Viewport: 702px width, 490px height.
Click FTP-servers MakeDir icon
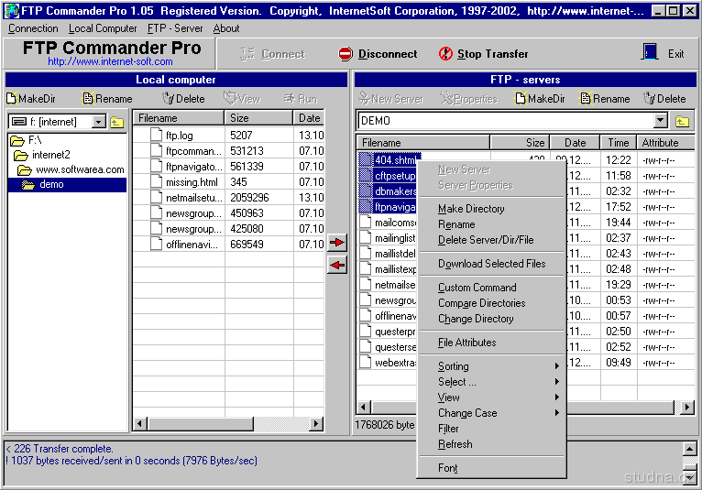[521, 98]
